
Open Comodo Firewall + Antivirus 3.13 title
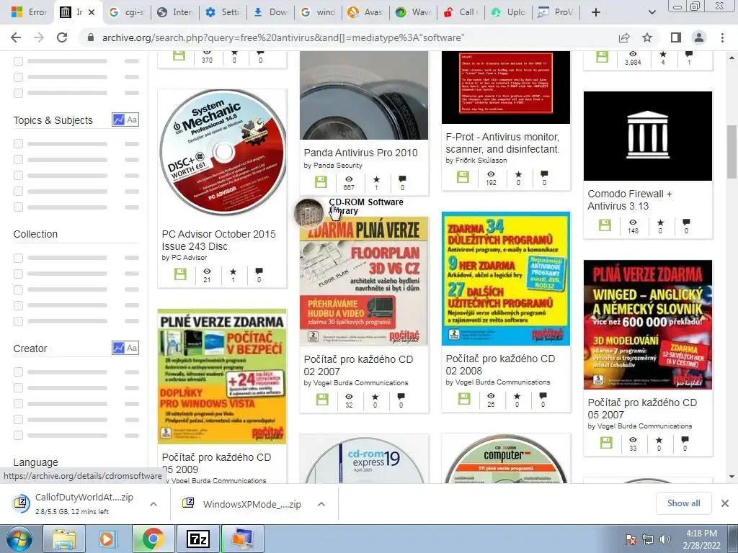pyautogui.click(x=630, y=200)
